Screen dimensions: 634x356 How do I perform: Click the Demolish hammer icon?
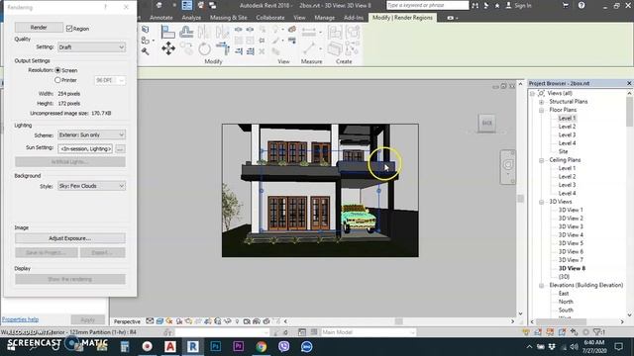[146, 51]
